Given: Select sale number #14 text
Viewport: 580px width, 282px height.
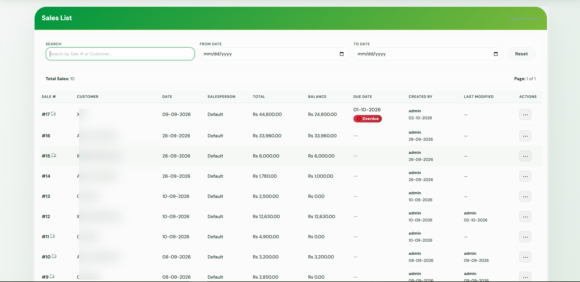Looking at the screenshot, I should pos(46,176).
